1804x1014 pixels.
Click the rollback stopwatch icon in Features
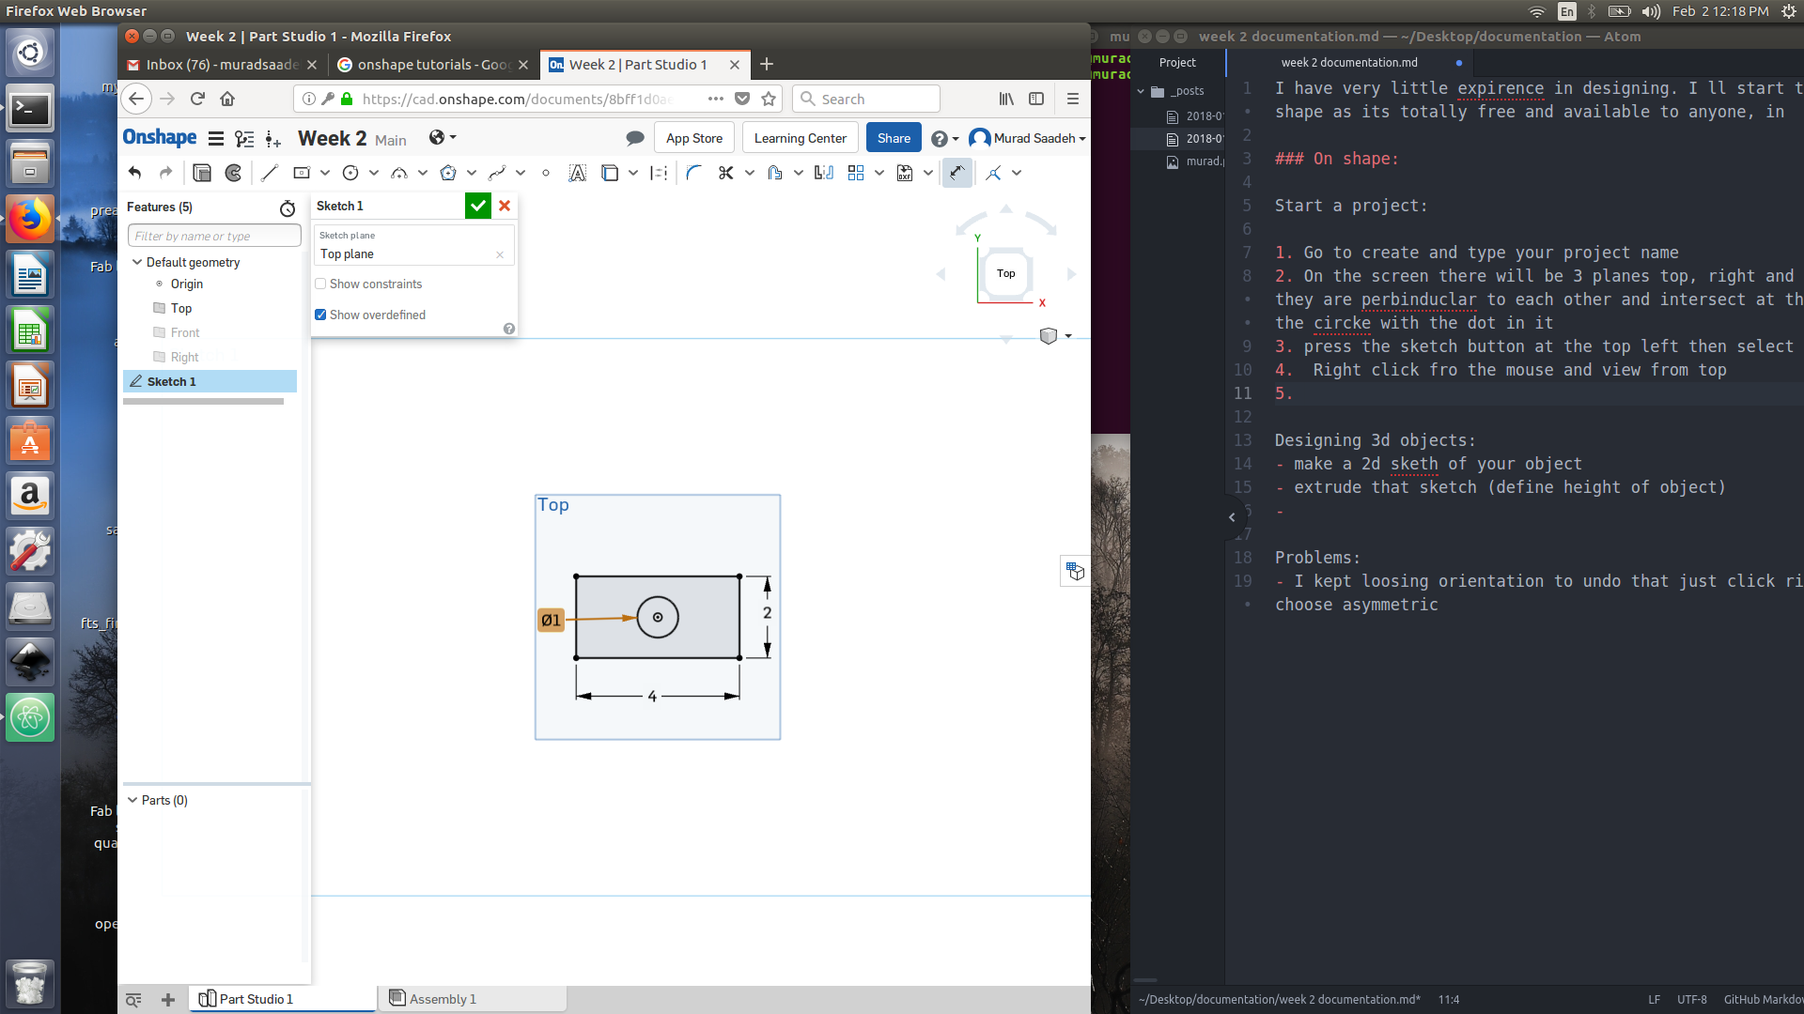pyautogui.click(x=288, y=207)
